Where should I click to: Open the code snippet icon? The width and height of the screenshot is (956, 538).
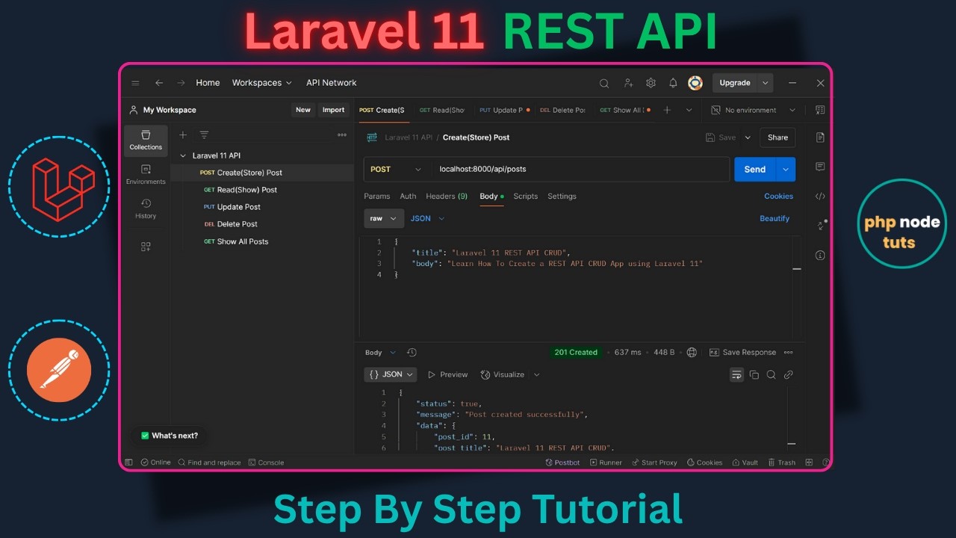click(820, 197)
